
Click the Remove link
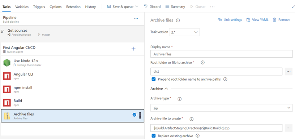click(x=284, y=20)
